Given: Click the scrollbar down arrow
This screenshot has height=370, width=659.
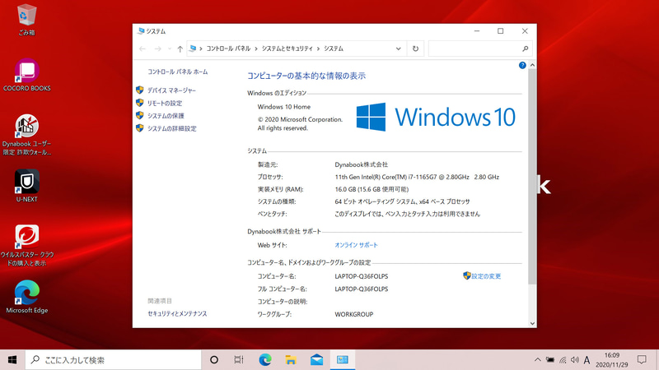Looking at the screenshot, I should coord(532,323).
